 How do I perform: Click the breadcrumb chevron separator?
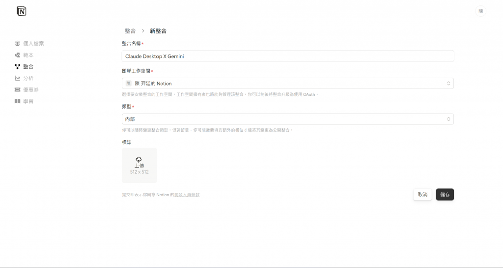(x=143, y=31)
